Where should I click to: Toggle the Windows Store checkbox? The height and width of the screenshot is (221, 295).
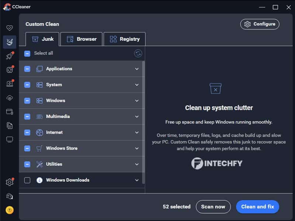pyautogui.click(x=27, y=149)
